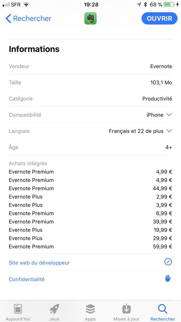
Task: Switch to the Apps tab
Action: point(90,309)
